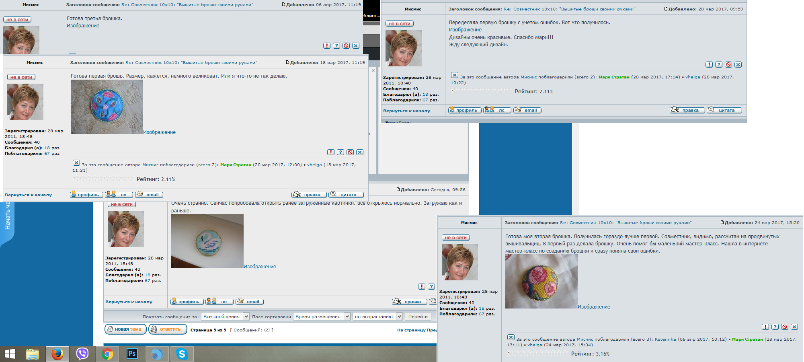804x362 pixels.
Task: Open the blue paisley brooch thumbnail
Action: pos(107,107)
